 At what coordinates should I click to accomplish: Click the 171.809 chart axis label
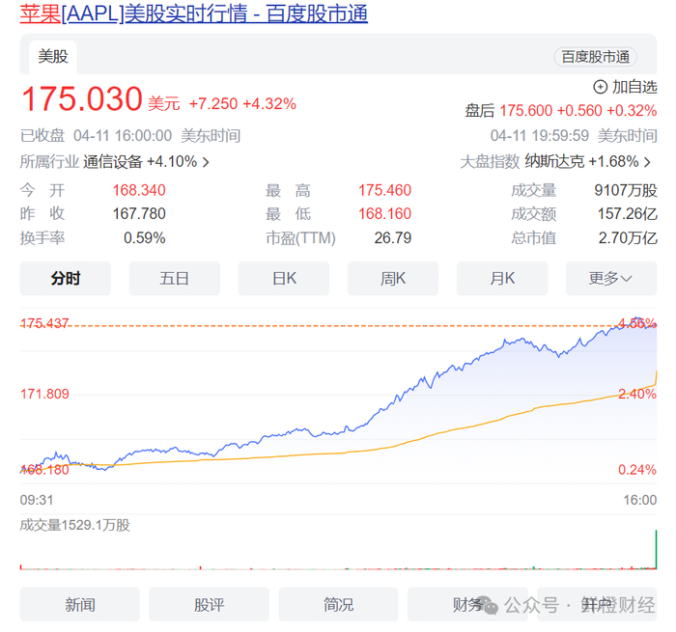point(44,394)
